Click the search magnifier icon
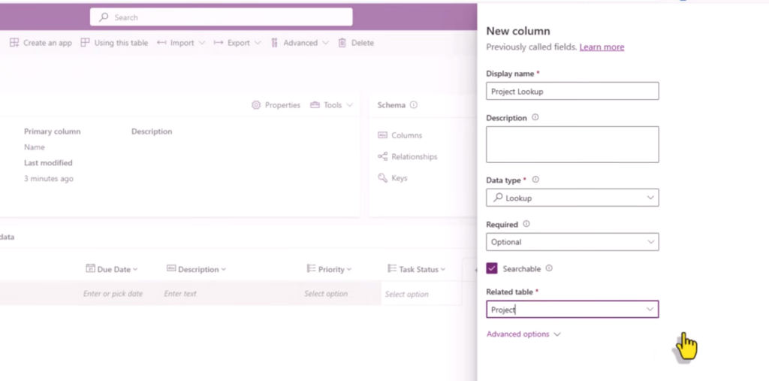This screenshot has width=769, height=381. pos(104,17)
